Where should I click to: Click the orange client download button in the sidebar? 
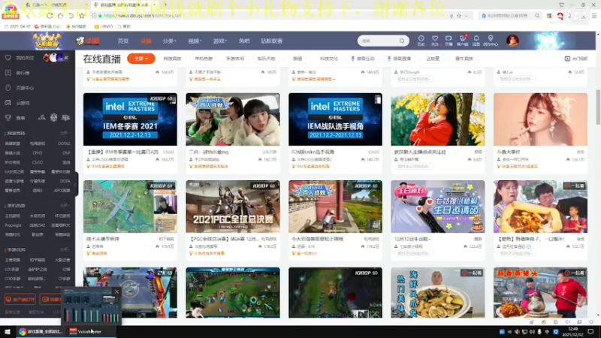[x=20, y=299]
